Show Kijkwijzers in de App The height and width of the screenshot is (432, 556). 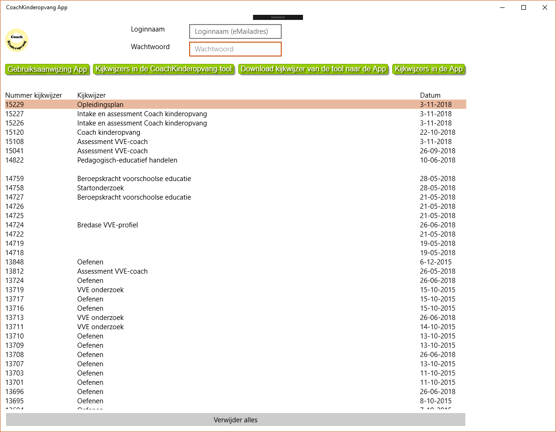(429, 69)
